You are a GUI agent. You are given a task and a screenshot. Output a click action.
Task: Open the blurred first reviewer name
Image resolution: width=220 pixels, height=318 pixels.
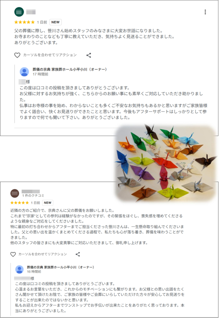click(31, 12)
